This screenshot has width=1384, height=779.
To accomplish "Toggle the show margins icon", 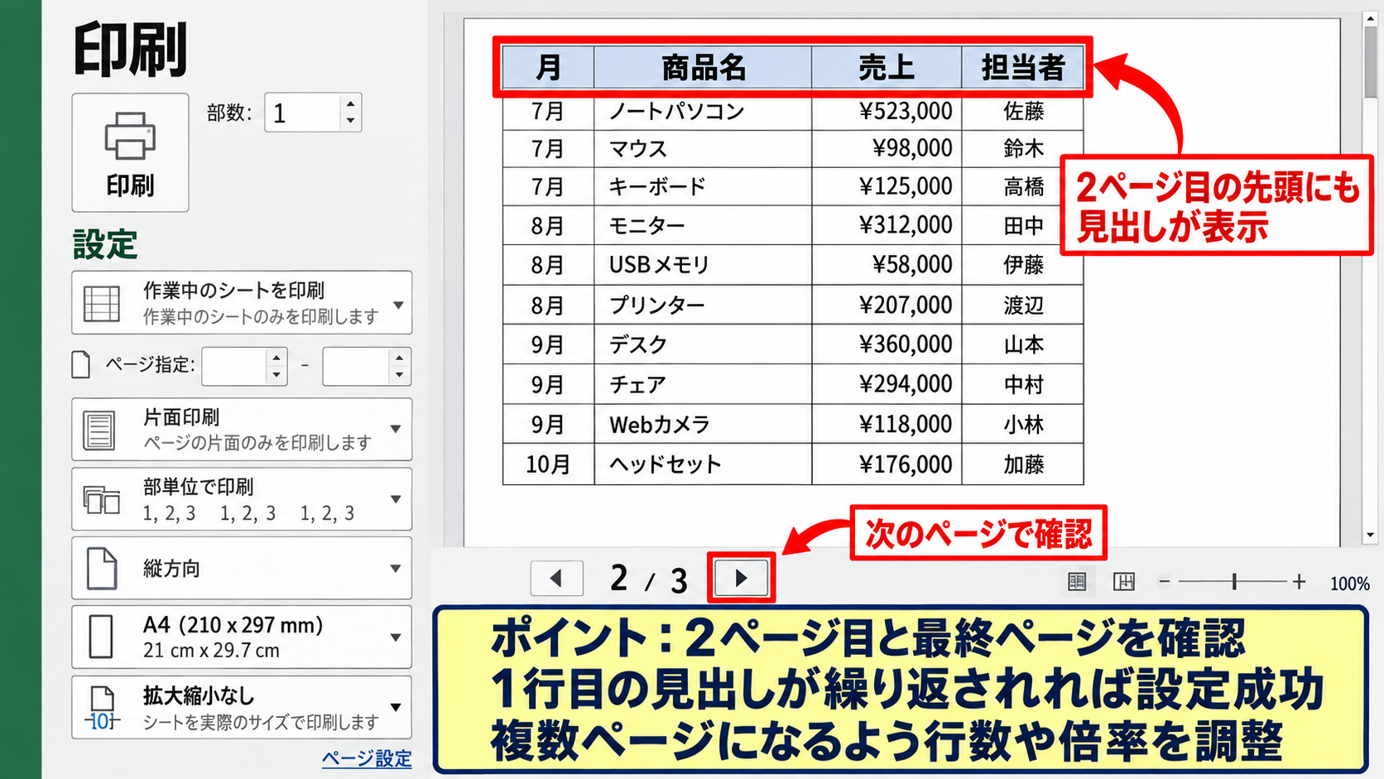I will pos(1077,582).
